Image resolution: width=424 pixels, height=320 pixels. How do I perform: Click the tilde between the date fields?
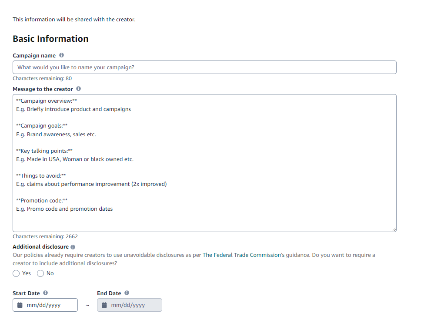pyautogui.click(x=87, y=305)
